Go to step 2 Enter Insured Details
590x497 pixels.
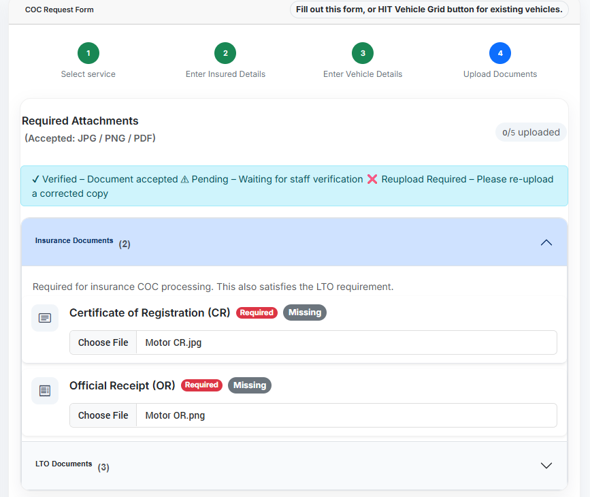(x=225, y=53)
